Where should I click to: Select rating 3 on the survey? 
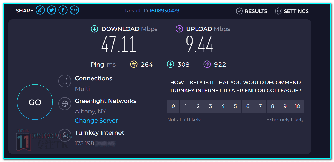click(211, 106)
